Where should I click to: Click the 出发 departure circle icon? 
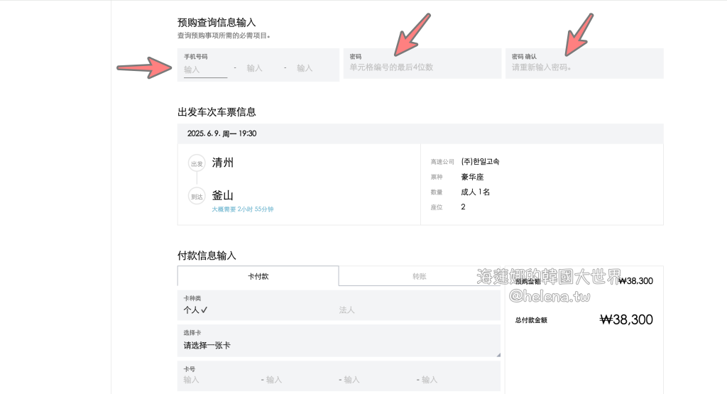tap(197, 163)
